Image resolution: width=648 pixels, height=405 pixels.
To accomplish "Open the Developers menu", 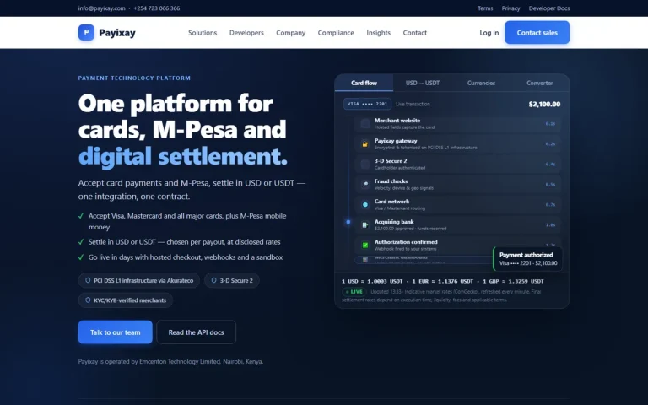I will click(x=246, y=33).
